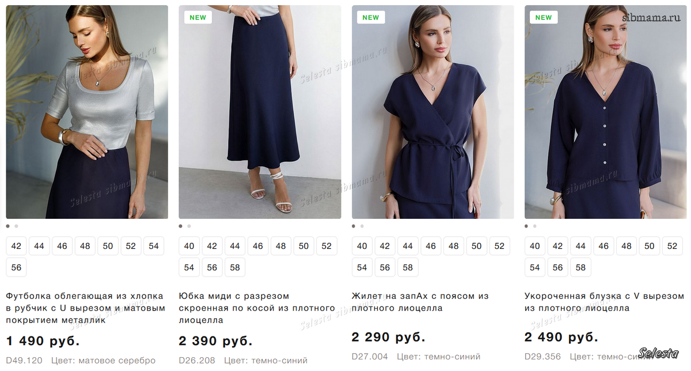Show second photo dot for silver t-shirt
The height and width of the screenshot is (371, 691).
(16, 226)
